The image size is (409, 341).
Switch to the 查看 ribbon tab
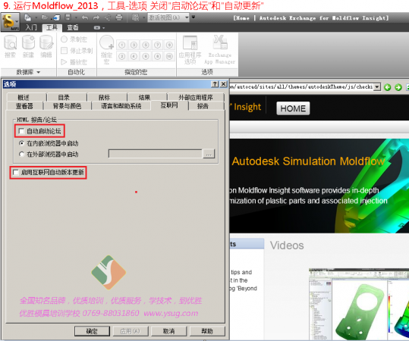click(73, 27)
